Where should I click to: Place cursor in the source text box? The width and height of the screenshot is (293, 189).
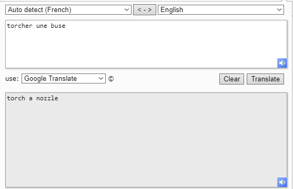146,44
